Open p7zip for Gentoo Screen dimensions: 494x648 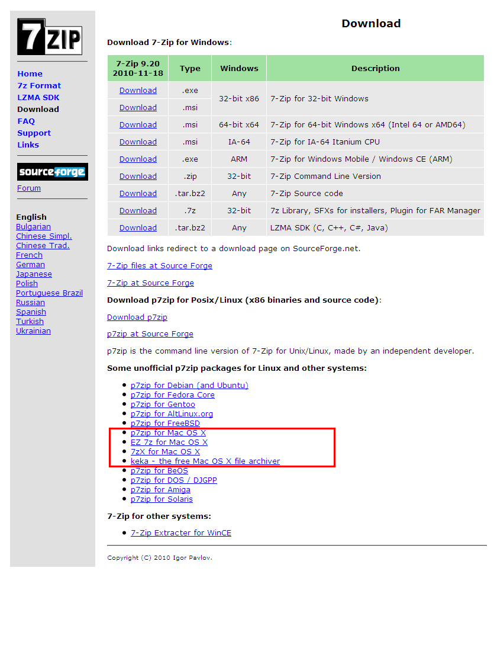(x=163, y=404)
